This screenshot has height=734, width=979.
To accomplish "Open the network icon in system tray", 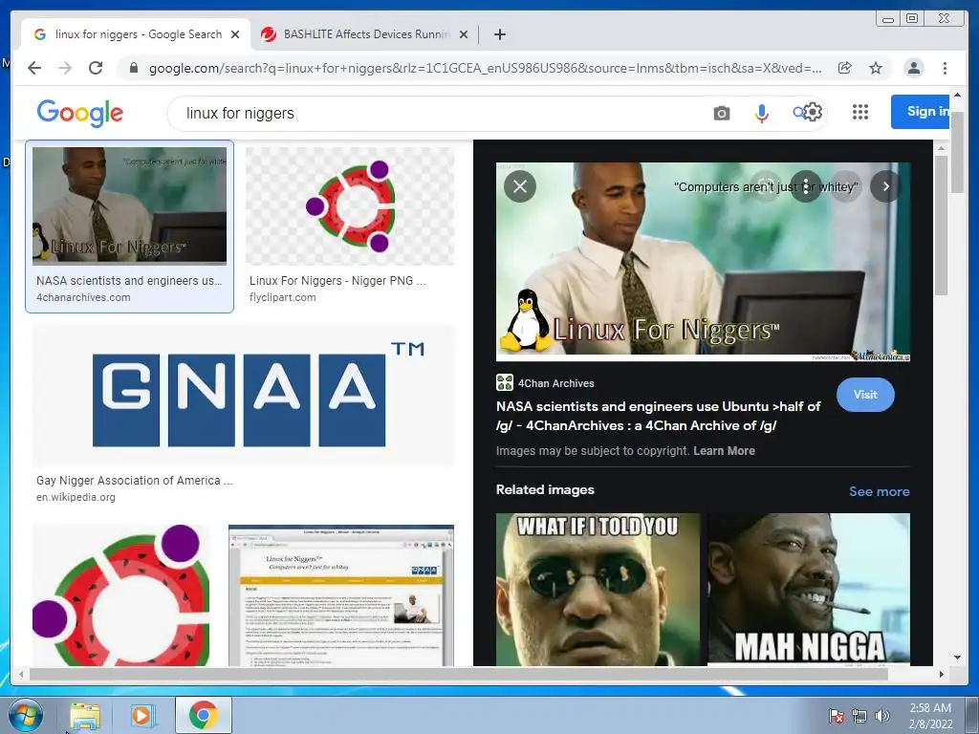I will [x=859, y=716].
